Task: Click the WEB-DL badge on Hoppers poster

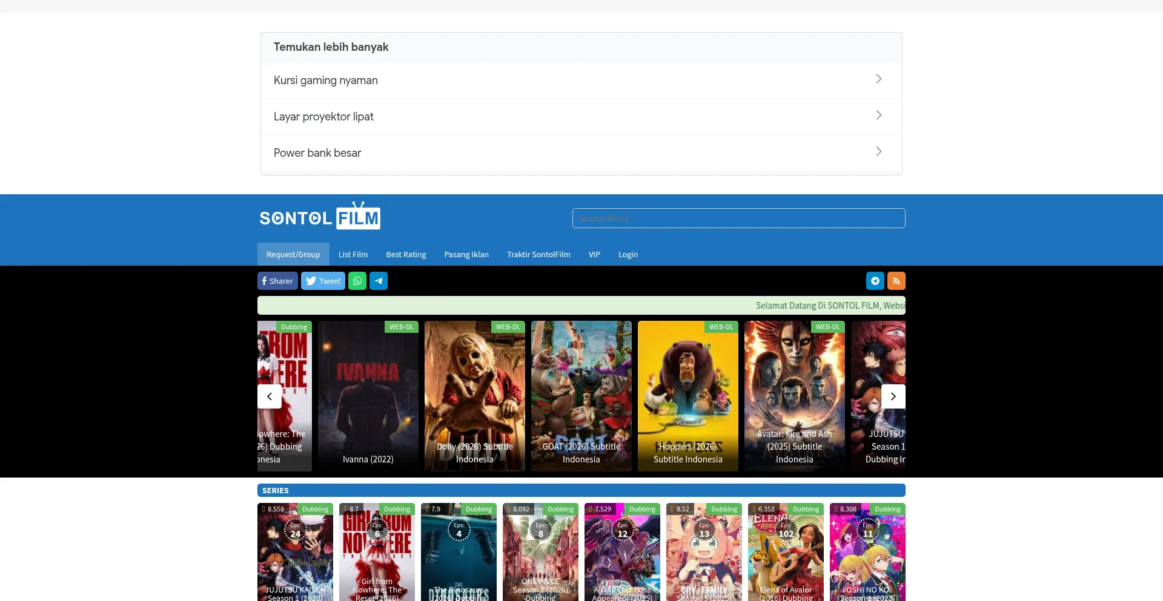Action: click(x=721, y=327)
